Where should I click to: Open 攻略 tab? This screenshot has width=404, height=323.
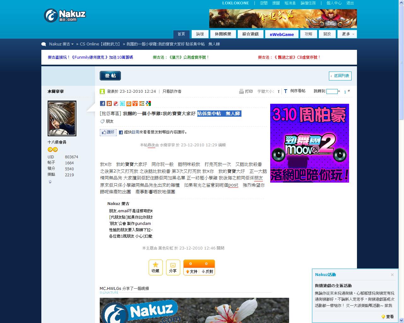coord(309,34)
